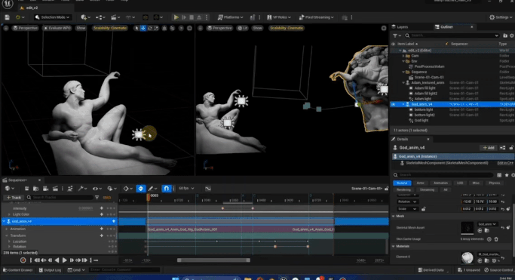Select the Physics filter tab in Details

click(495, 183)
